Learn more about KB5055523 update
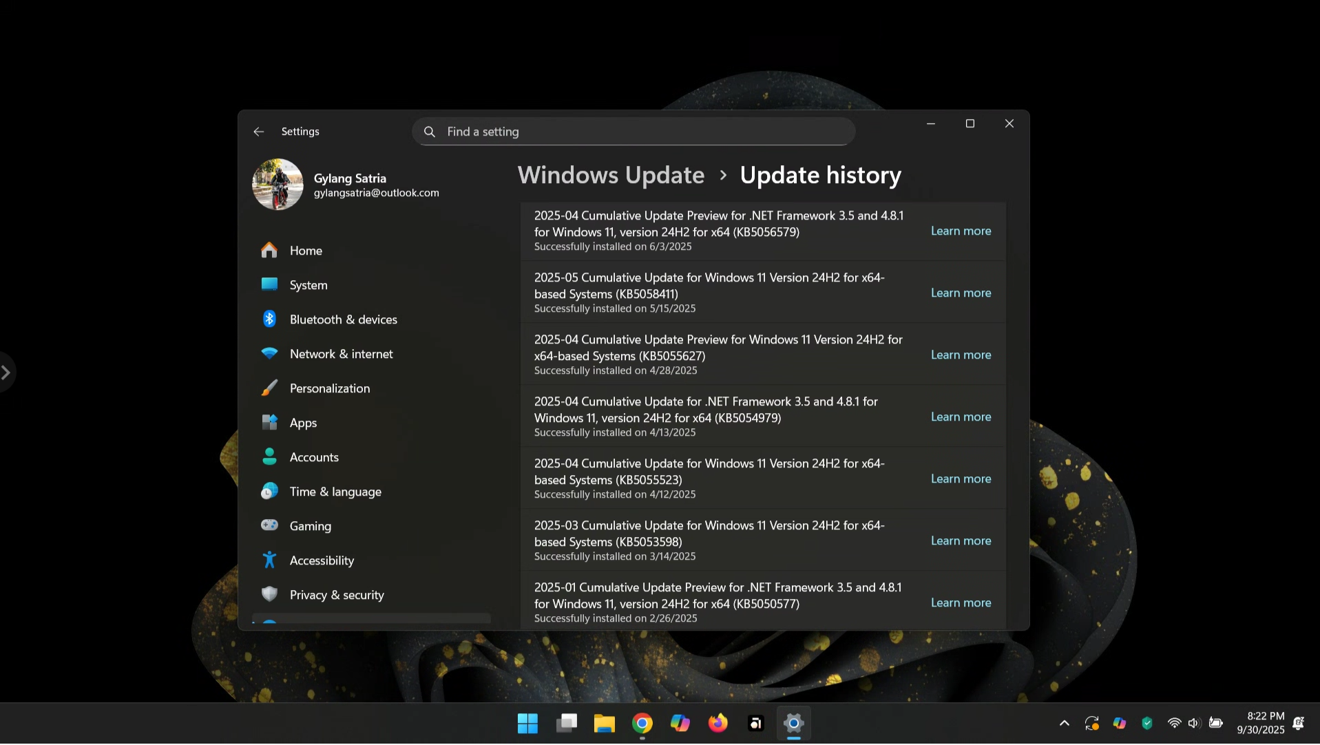 click(961, 479)
